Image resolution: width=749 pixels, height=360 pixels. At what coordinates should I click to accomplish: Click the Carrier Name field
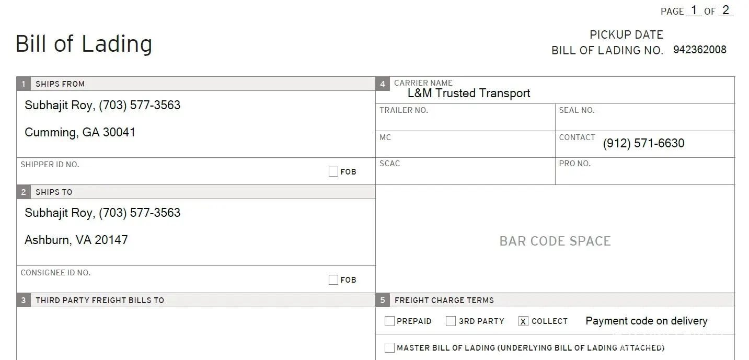(x=469, y=94)
